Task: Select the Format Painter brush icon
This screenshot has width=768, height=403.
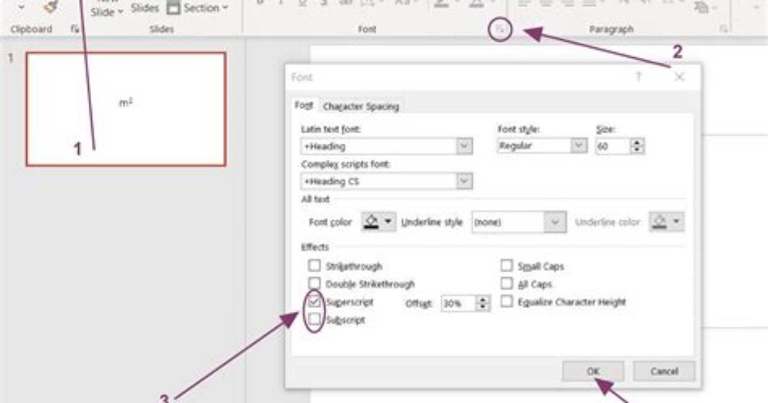Action: click(51, 7)
